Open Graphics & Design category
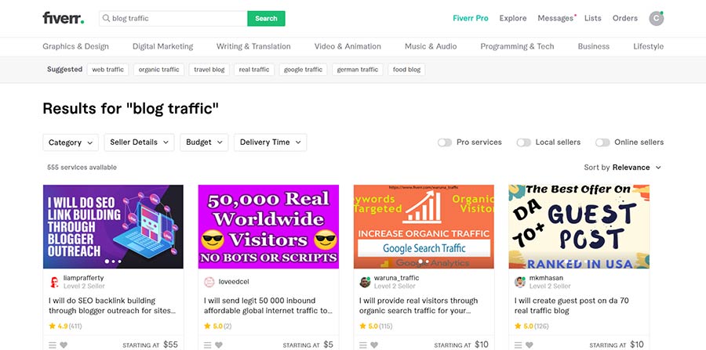This screenshot has height=350, width=706. pyautogui.click(x=75, y=46)
